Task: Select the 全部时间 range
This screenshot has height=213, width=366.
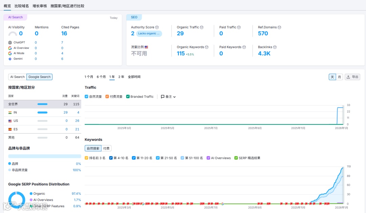Action: [134, 77]
